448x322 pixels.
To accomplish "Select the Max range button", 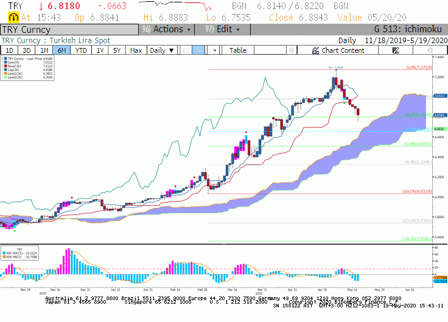I will point(136,50).
